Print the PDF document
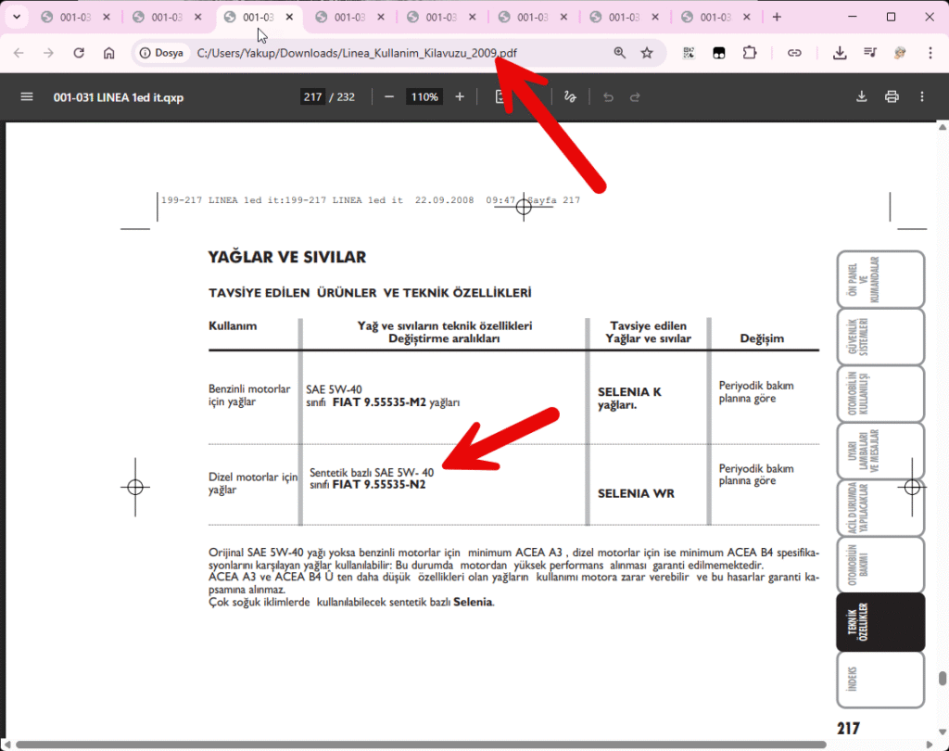949x751 pixels. point(892,96)
